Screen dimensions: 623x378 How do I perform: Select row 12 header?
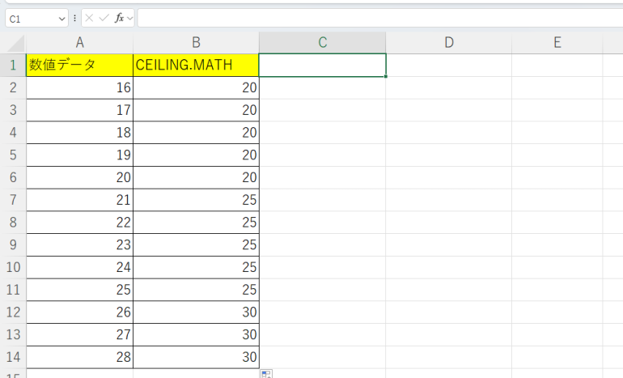[13, 312]
